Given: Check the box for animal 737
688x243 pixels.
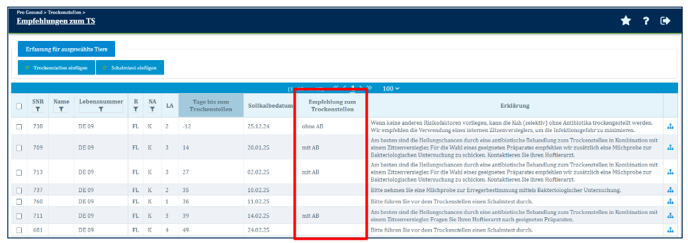Looking at the screenshot, I should pos(19,190).
